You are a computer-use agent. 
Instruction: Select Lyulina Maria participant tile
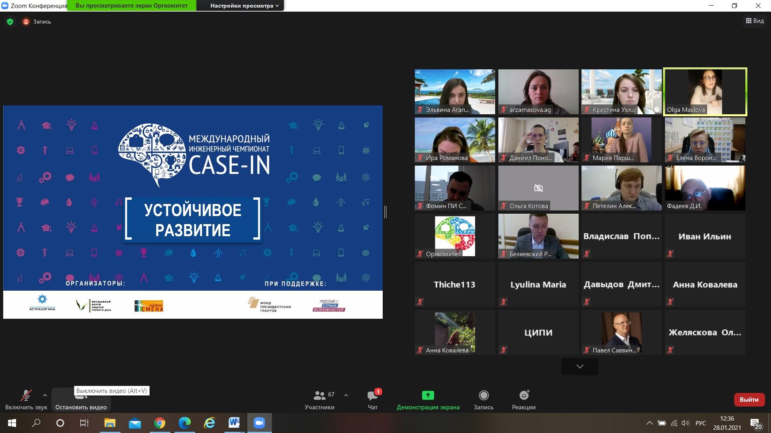[538, 284]
